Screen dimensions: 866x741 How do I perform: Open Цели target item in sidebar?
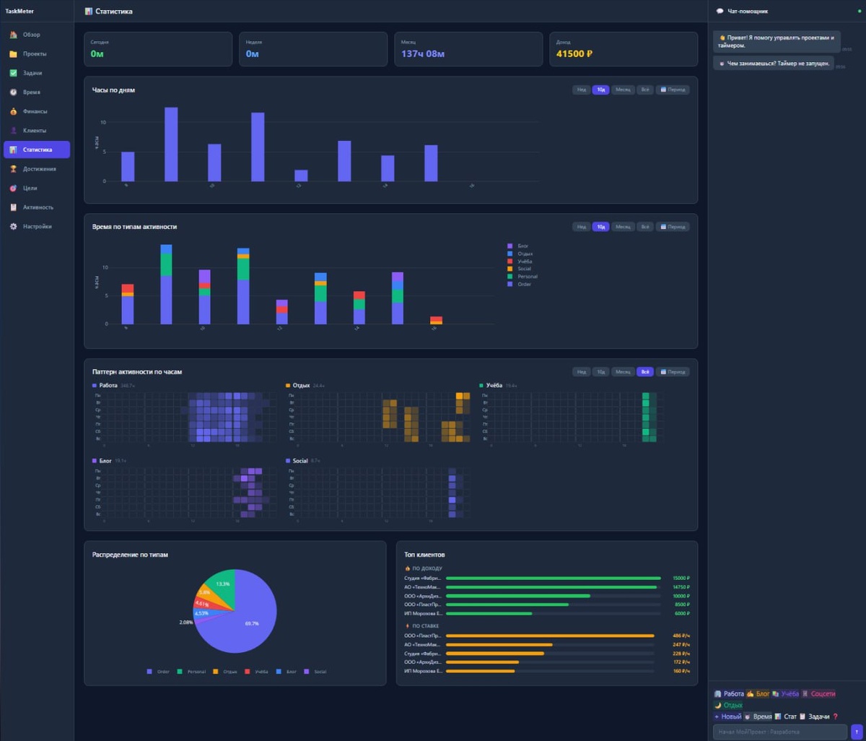37,188
